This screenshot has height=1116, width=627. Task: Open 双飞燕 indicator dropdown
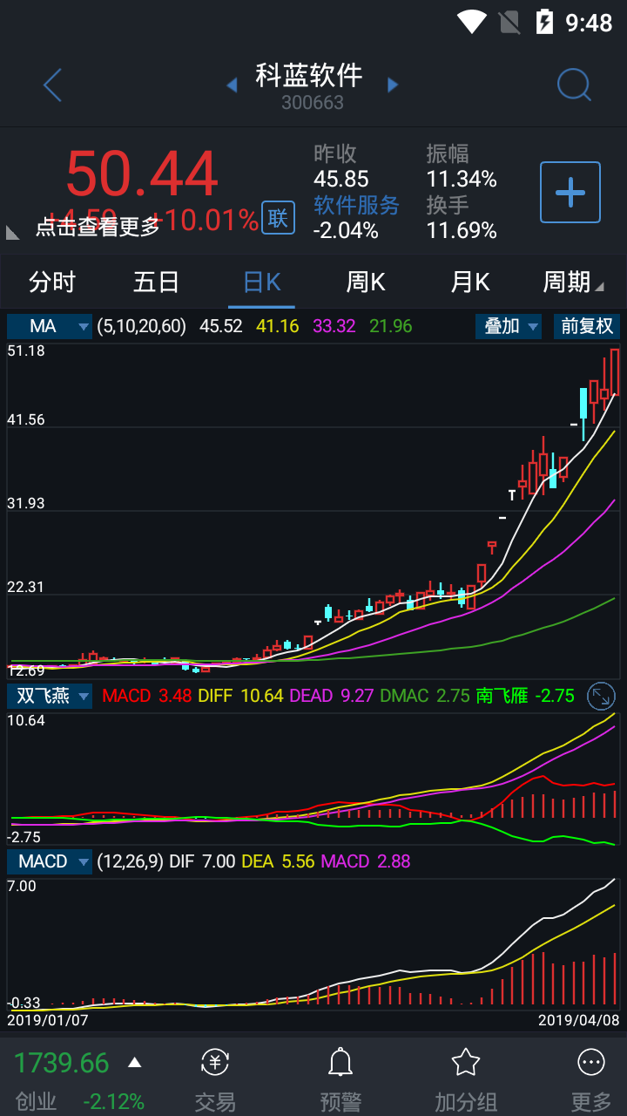(50, 696)
